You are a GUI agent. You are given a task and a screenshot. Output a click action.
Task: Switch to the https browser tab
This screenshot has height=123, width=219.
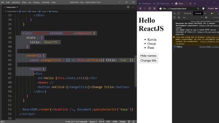tap(165, 4)
